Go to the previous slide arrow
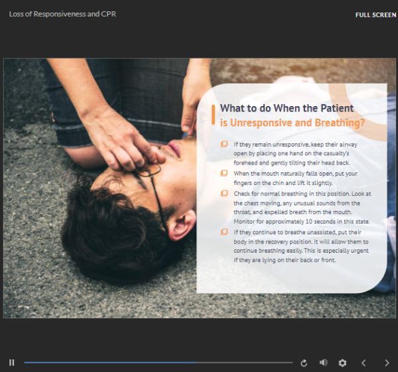The height and width of the screenshot is (372, 398). (x=364, y=363)
